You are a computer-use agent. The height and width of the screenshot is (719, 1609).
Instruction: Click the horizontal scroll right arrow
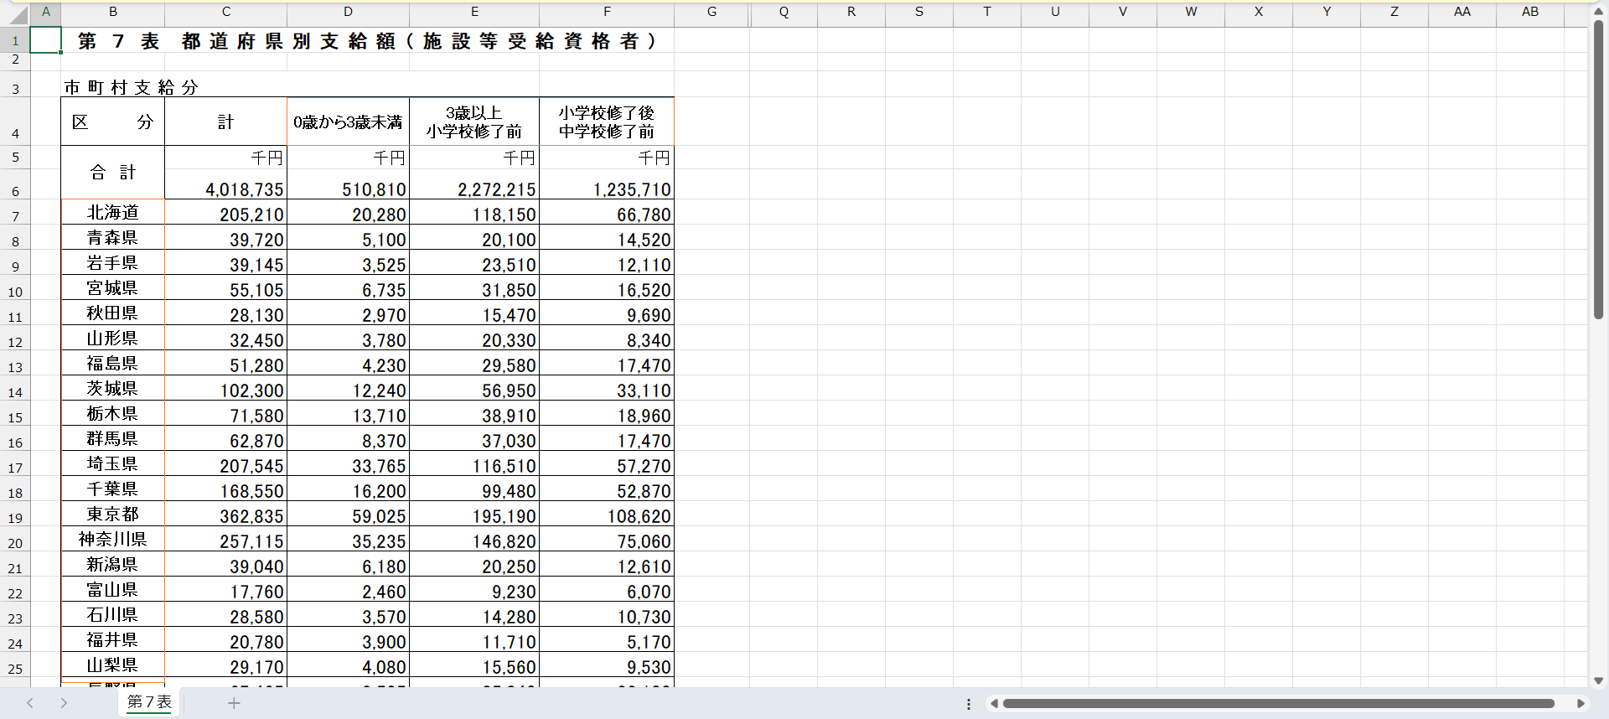1581,704
